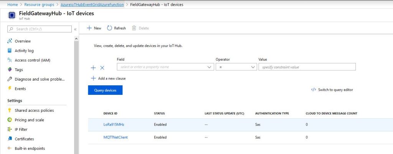This screenshot has height=154, width=393.
Task: Open the LoRa915MHz device link
Action: tap(114, 124)
